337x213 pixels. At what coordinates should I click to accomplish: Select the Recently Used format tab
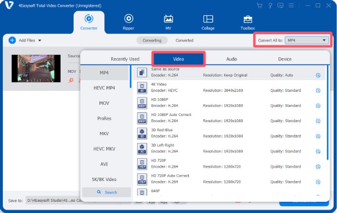click(125, 59)
